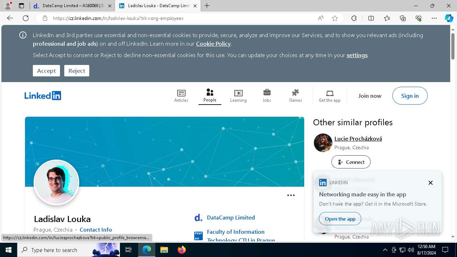
Task: Open a new browser tab
Action: [207, 6]
